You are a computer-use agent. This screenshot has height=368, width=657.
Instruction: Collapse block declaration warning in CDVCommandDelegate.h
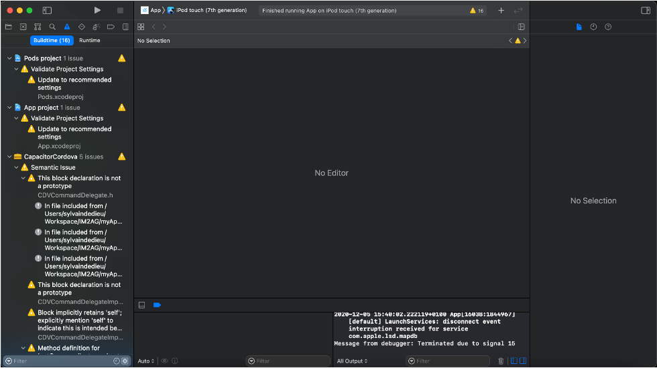23,178
